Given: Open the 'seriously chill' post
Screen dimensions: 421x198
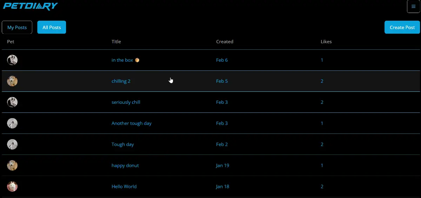Looking at the screenshot, I should (x=126, y=102).
